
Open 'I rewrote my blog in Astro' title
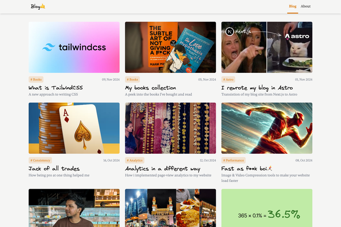click(x=257, y=88)
